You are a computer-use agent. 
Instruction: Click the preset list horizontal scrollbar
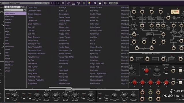tap(60, 87)
